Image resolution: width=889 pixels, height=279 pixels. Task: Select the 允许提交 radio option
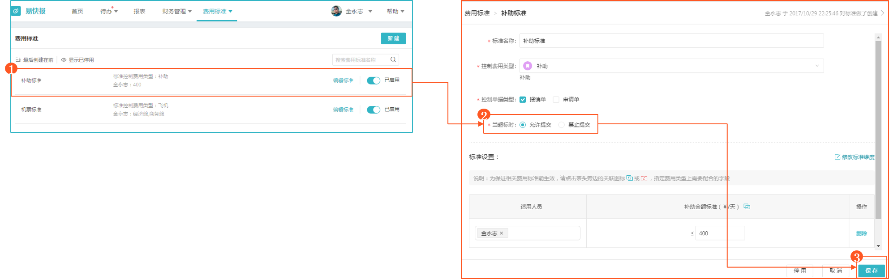tap(523, 125)
